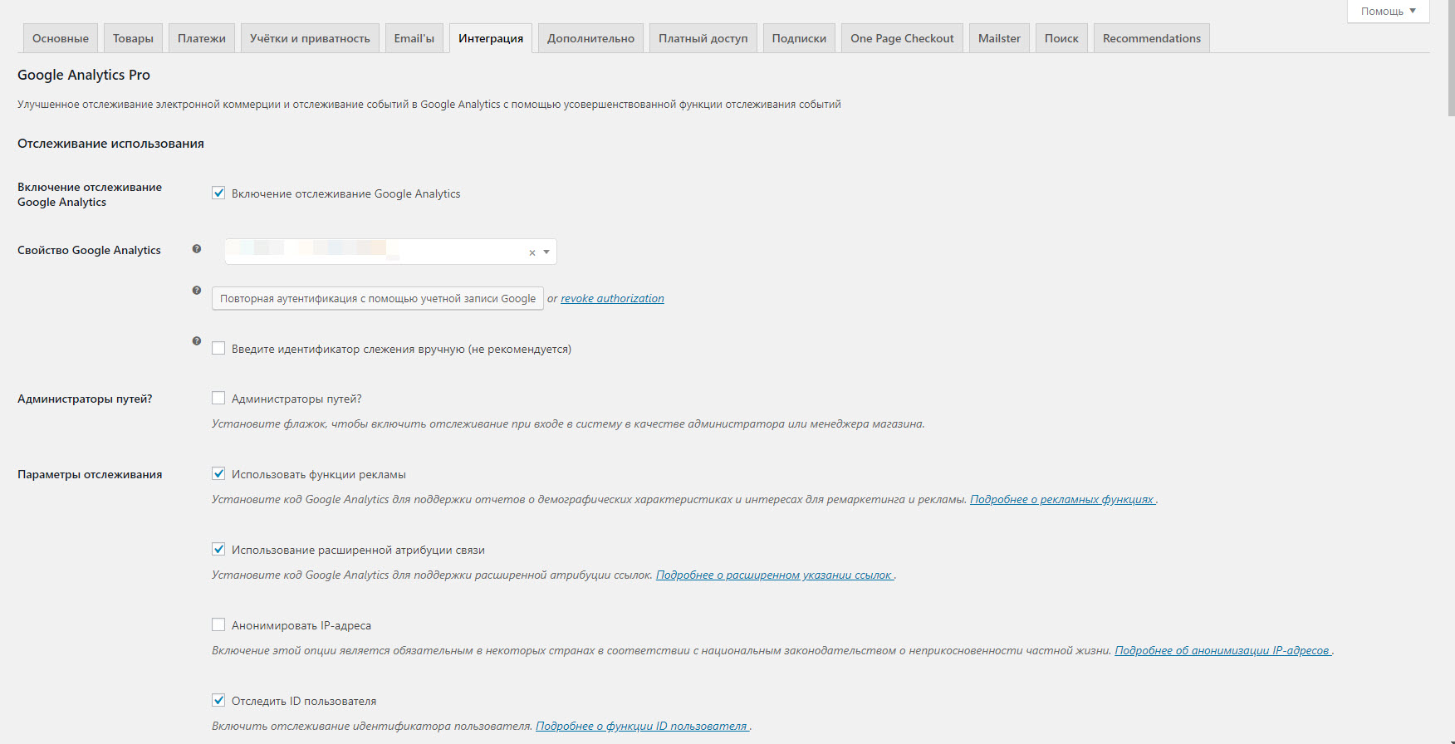The height and width of the screenshot is (744, 1455).
Task: Switch to the Платежи tab
Action: (202, 39)
